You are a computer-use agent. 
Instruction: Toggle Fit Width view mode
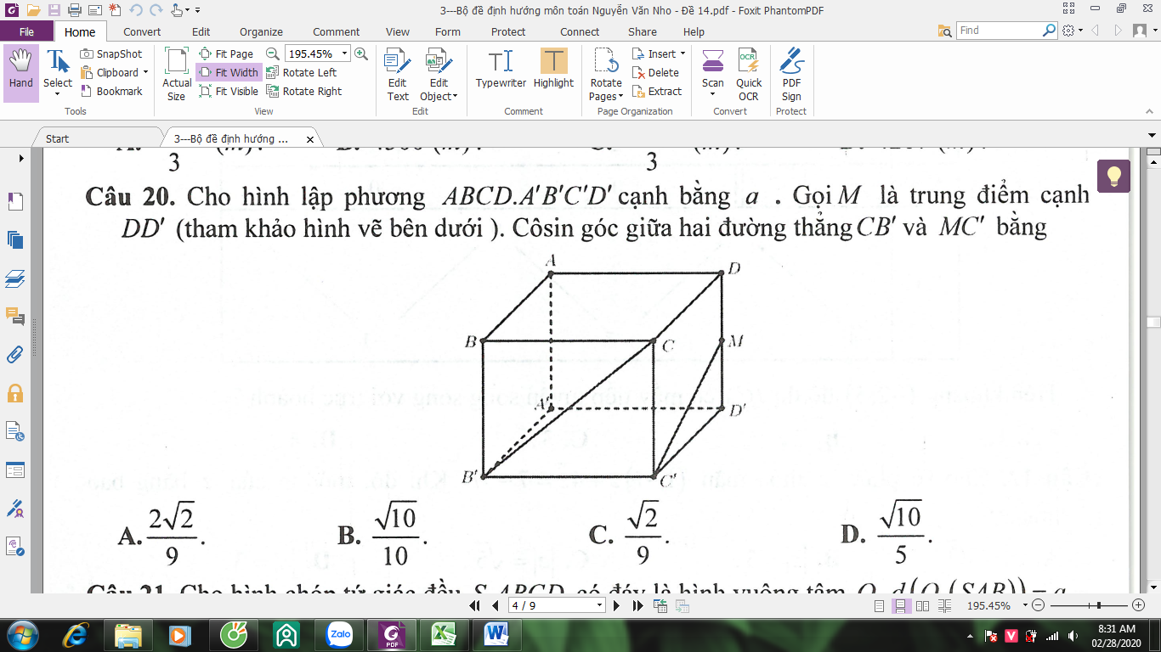(x=229, y=73)
